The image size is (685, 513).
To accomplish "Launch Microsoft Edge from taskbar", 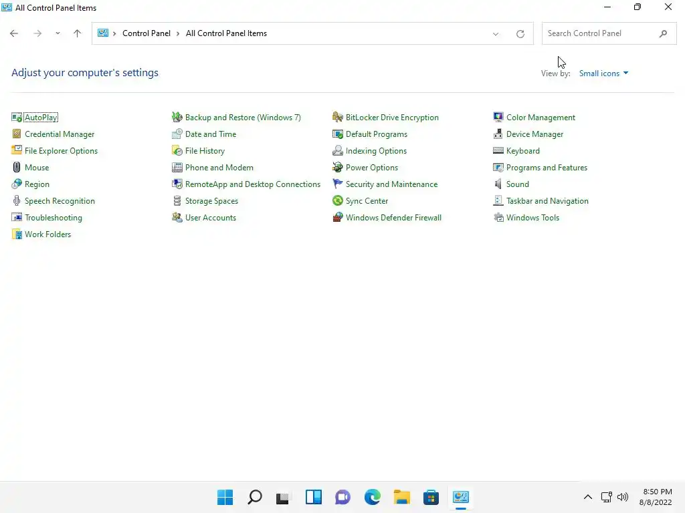I will [372, 497].
